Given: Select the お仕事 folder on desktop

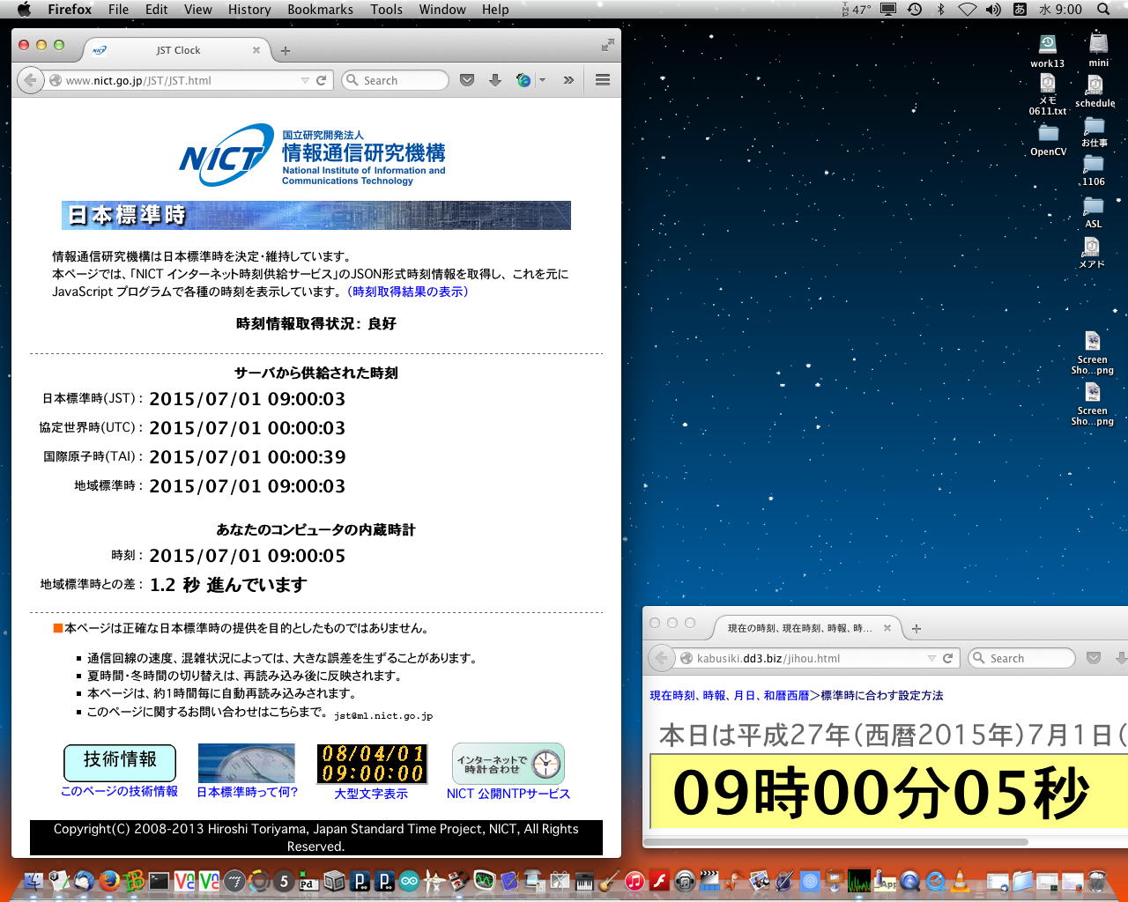Looking at the screenshot, I should pyautogui.click(x=1094, y=132).
